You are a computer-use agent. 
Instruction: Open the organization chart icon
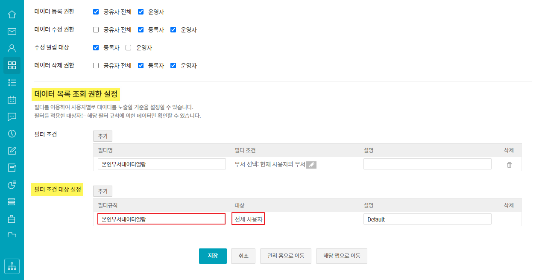(12, 266)
